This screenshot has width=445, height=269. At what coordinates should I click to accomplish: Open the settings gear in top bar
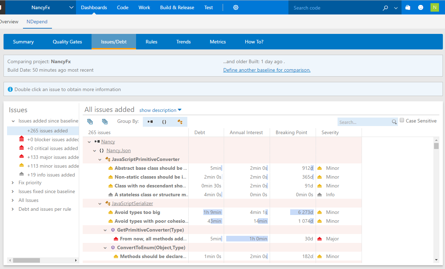coord(235,7)
